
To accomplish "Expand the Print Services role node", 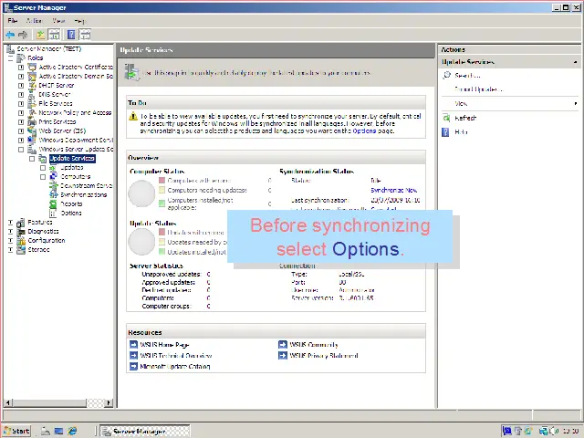I will (21, 121).
